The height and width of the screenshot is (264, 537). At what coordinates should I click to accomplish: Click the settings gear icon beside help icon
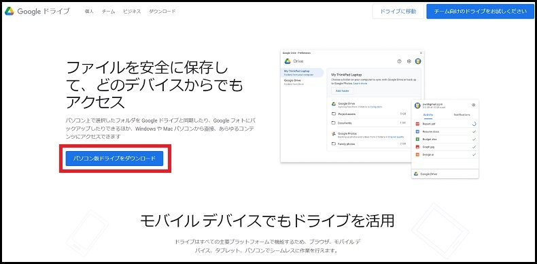point(409,61)
